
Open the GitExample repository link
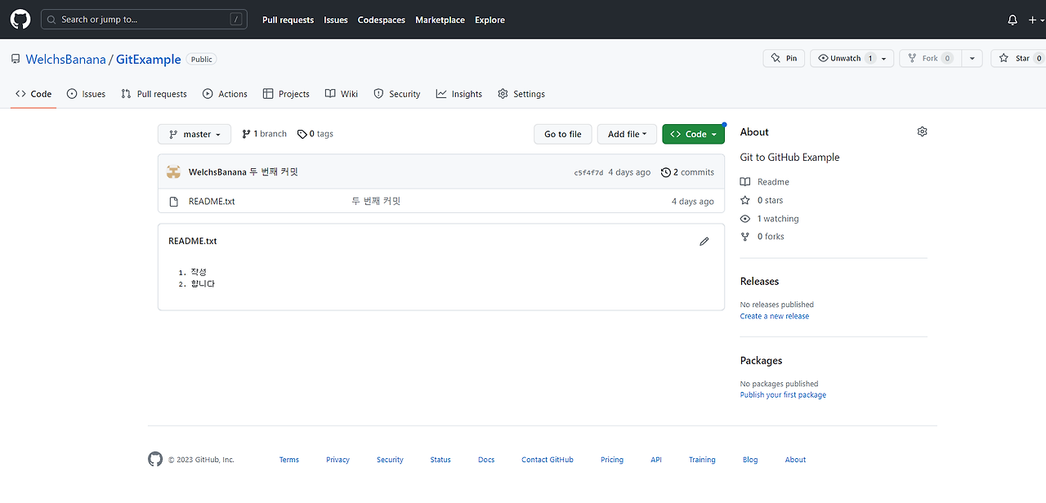149,60
